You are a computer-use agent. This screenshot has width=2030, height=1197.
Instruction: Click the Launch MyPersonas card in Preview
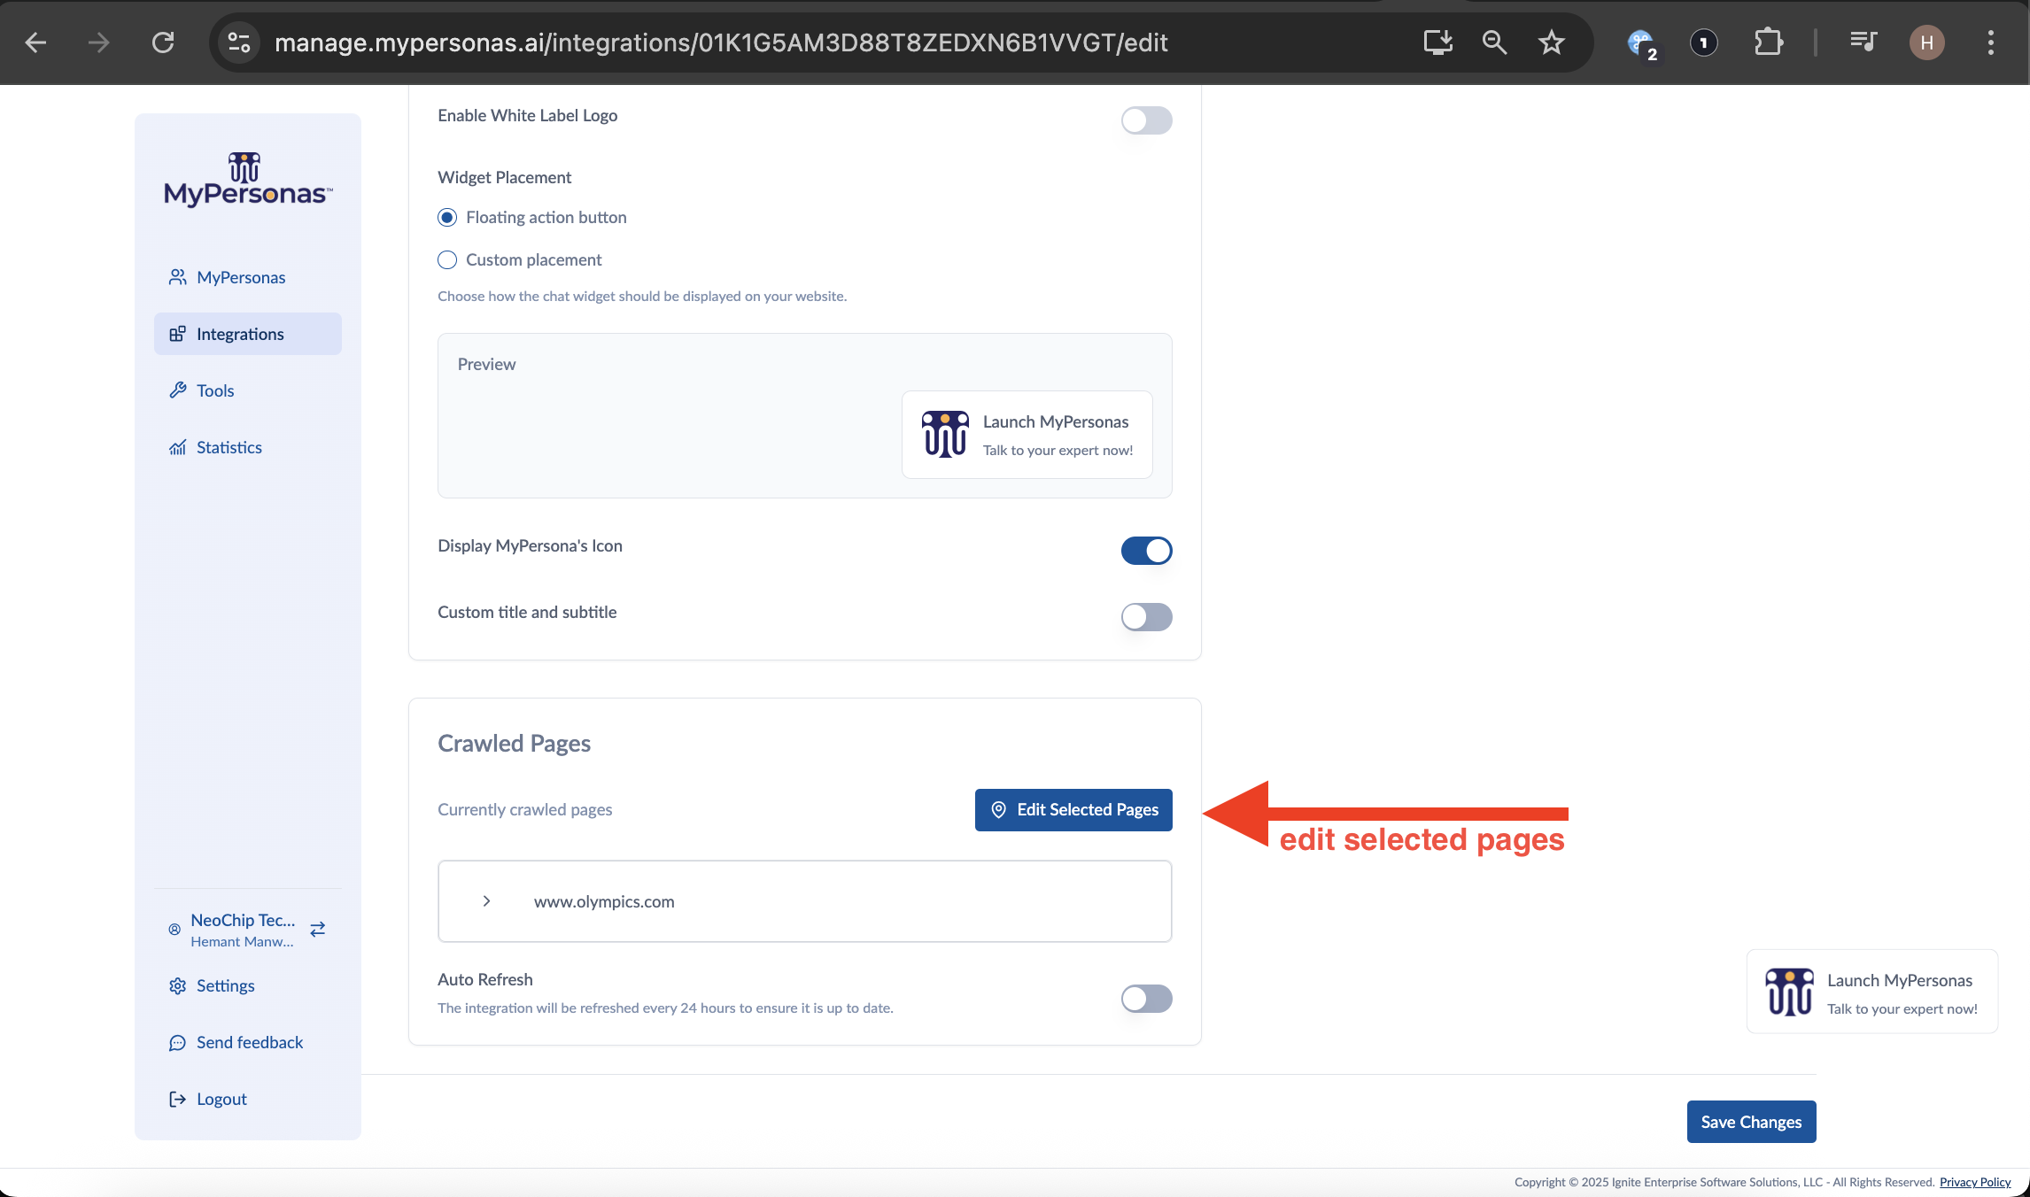pos(1027,435)
